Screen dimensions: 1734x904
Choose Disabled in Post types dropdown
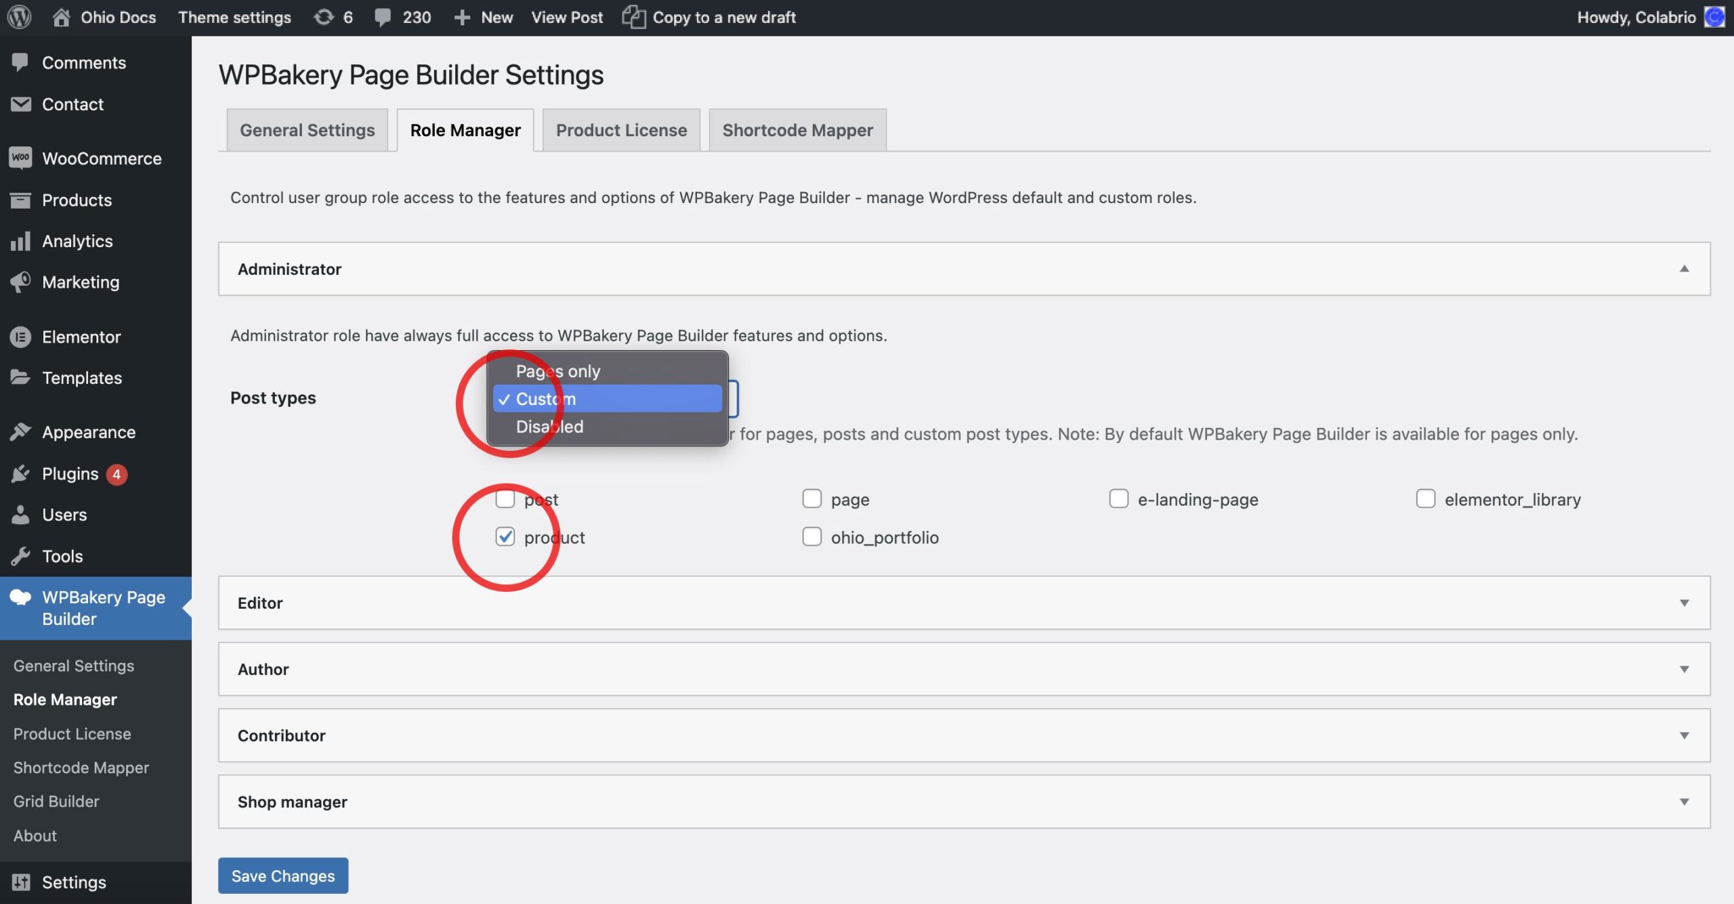click(607, 426)
